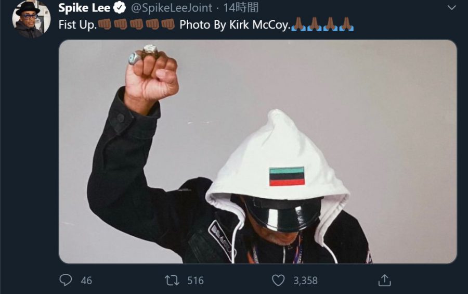The image size is (468, 294).
Task: Open the @SpikeLeeJoint handle link
Action: click(172, 8)
